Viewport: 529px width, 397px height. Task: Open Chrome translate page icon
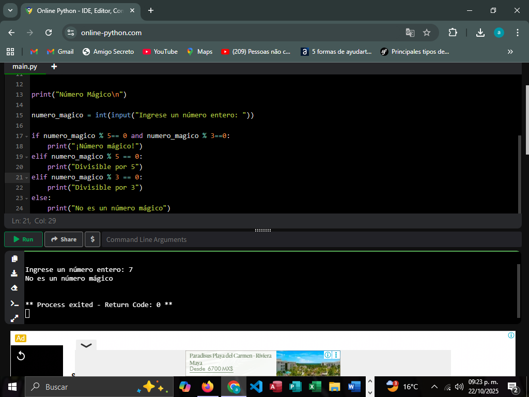(410, 33)
